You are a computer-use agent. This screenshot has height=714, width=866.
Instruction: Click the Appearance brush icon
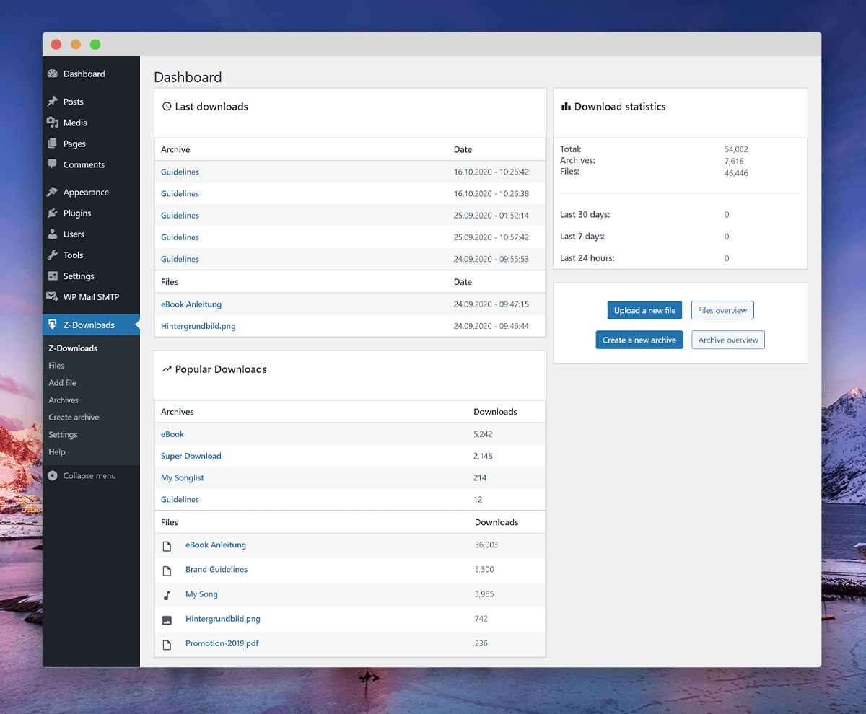coord(52,193)
